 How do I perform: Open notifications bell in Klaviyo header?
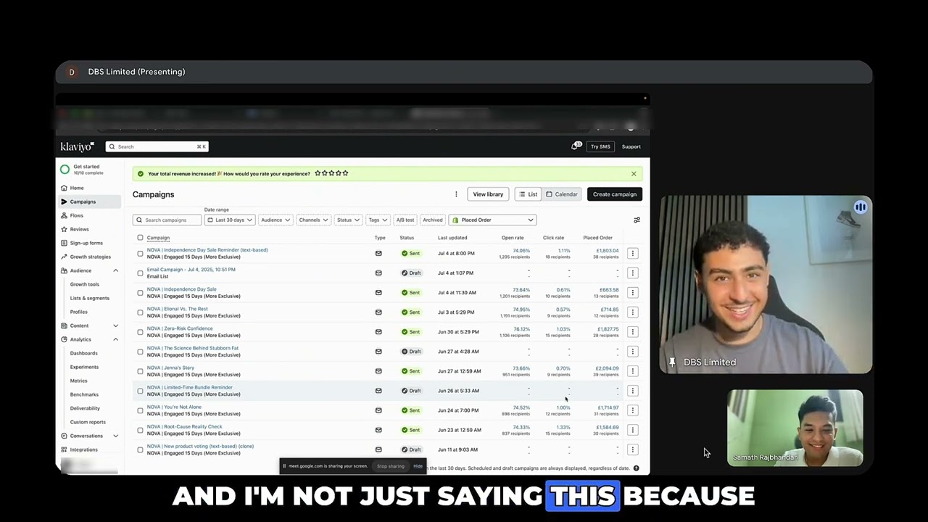(x=576, y=146)
